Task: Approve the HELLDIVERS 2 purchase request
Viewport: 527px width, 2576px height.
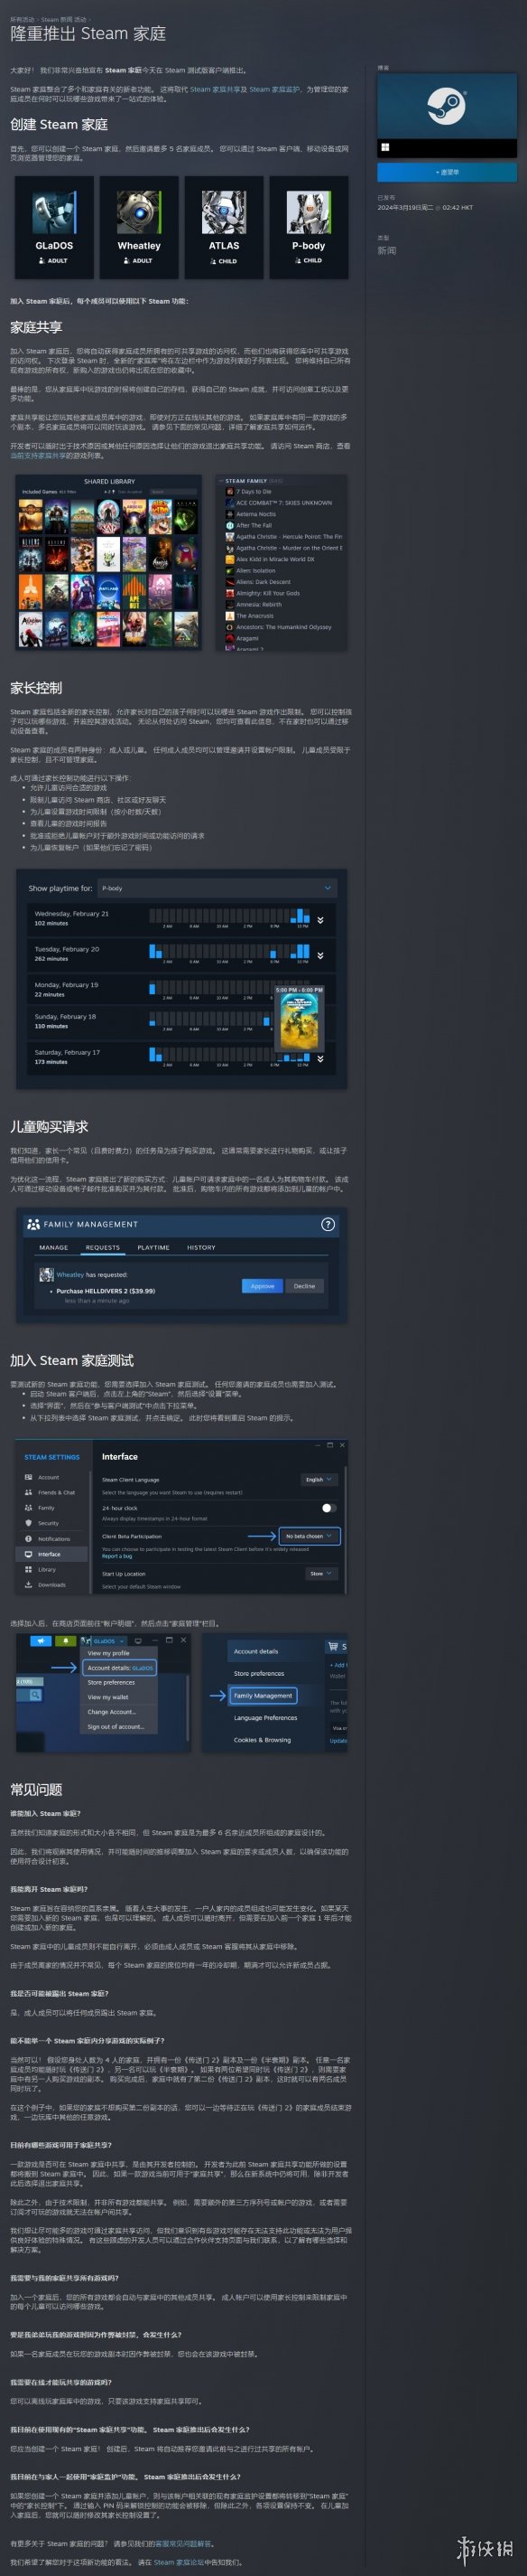Action: 262,1286
